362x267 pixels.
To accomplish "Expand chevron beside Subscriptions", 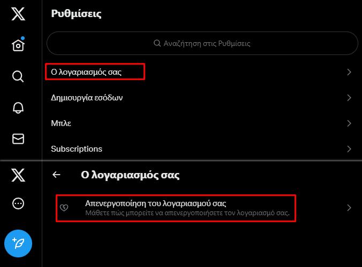I will [349, 149].
